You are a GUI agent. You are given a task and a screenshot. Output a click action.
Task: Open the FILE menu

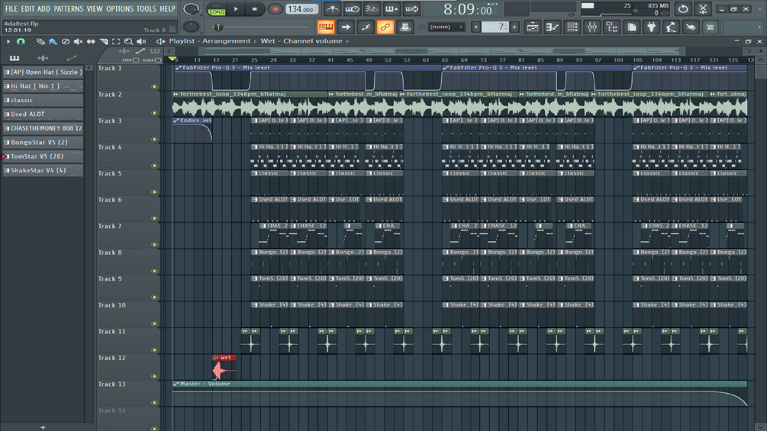pyautogui.click(x=11, y=9)
